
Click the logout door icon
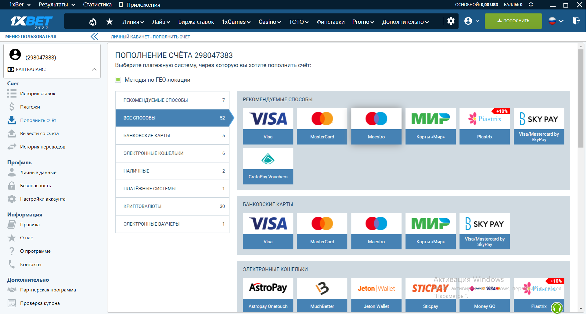click(x=576, y=21)
